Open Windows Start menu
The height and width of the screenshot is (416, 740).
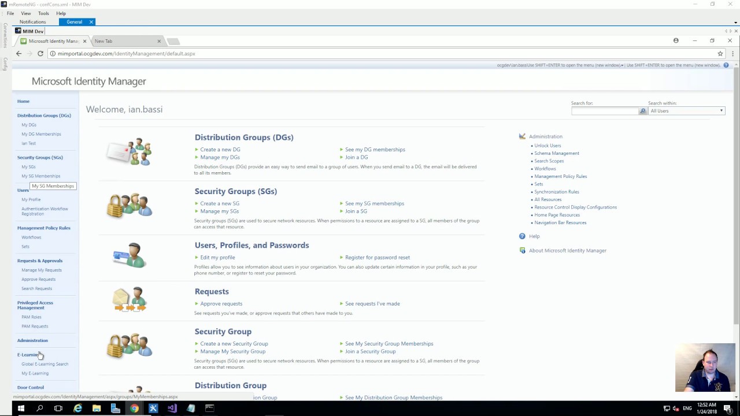[21, 408]
